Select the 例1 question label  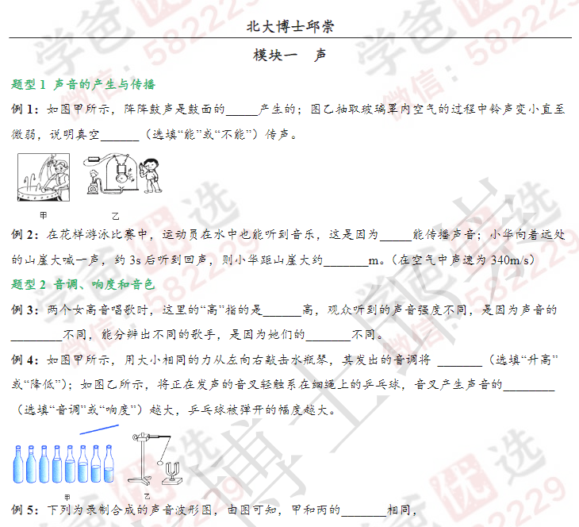pos(25,109)
